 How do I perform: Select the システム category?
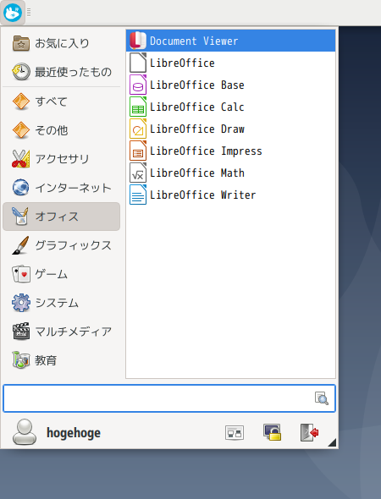tap(62, 303)
